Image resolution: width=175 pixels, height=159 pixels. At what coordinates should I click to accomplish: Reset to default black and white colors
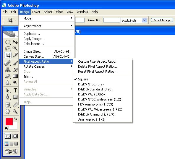pos(6,129)
